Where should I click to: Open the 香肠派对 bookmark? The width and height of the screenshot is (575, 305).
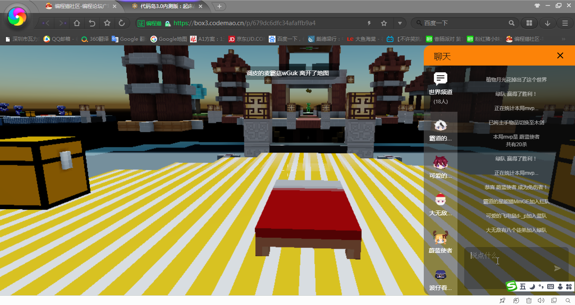pos(444,39)
